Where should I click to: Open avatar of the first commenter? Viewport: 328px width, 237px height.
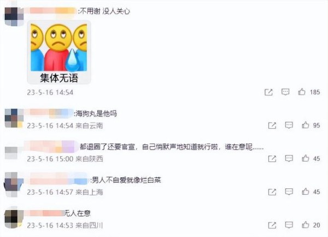point(14,16)
